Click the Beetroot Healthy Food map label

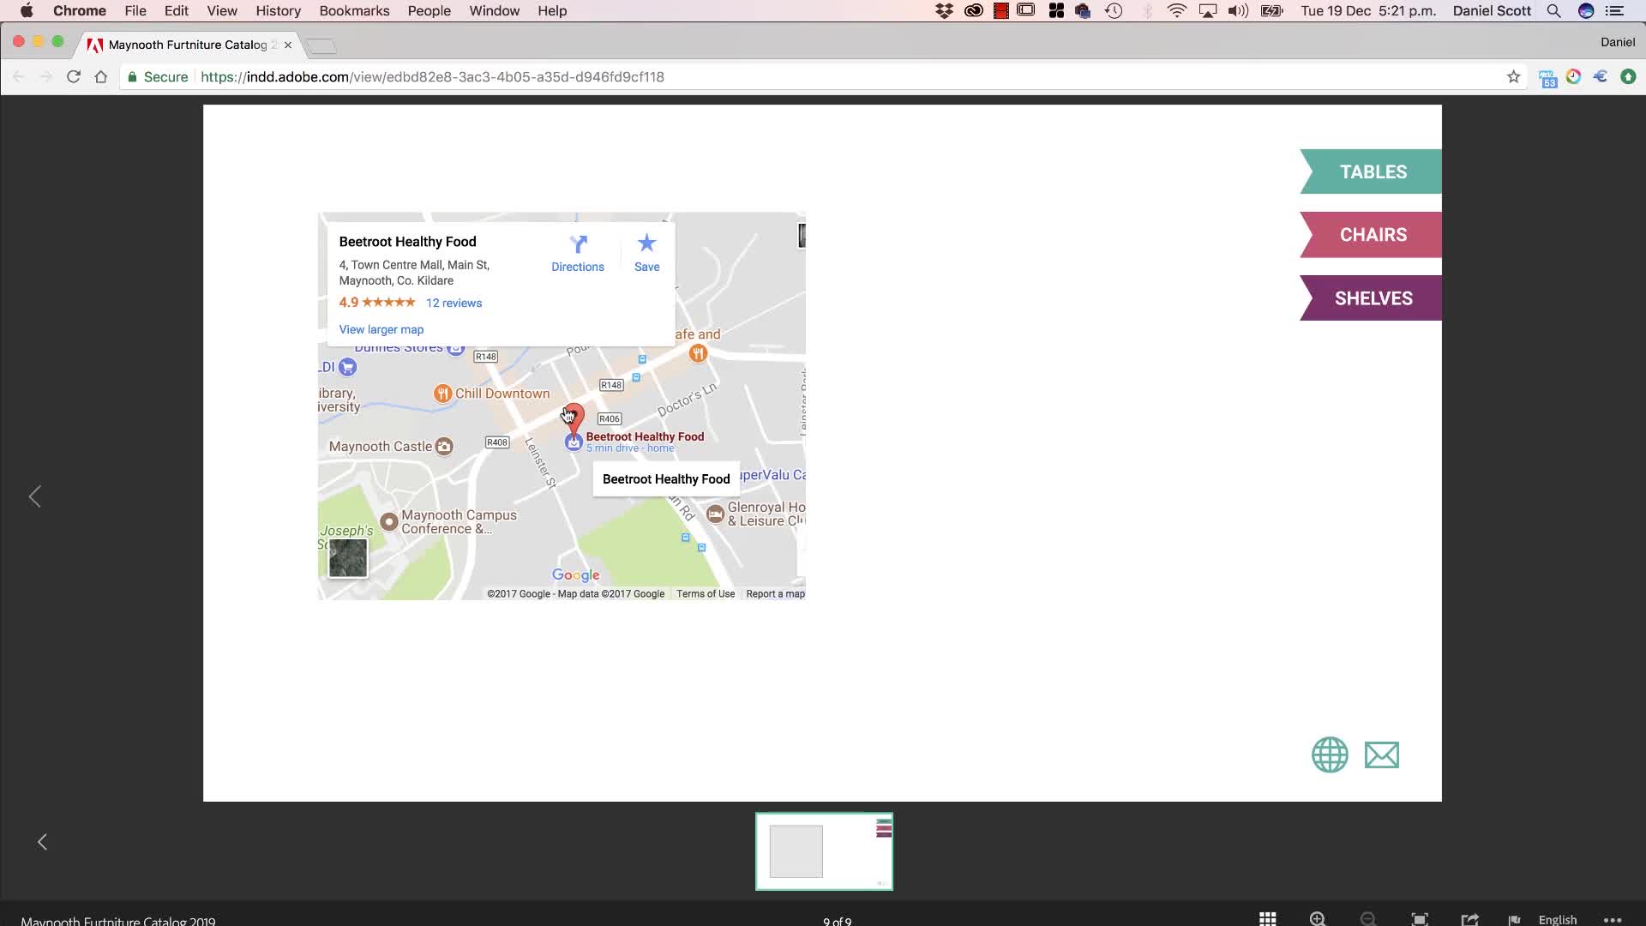coord(645,436)
